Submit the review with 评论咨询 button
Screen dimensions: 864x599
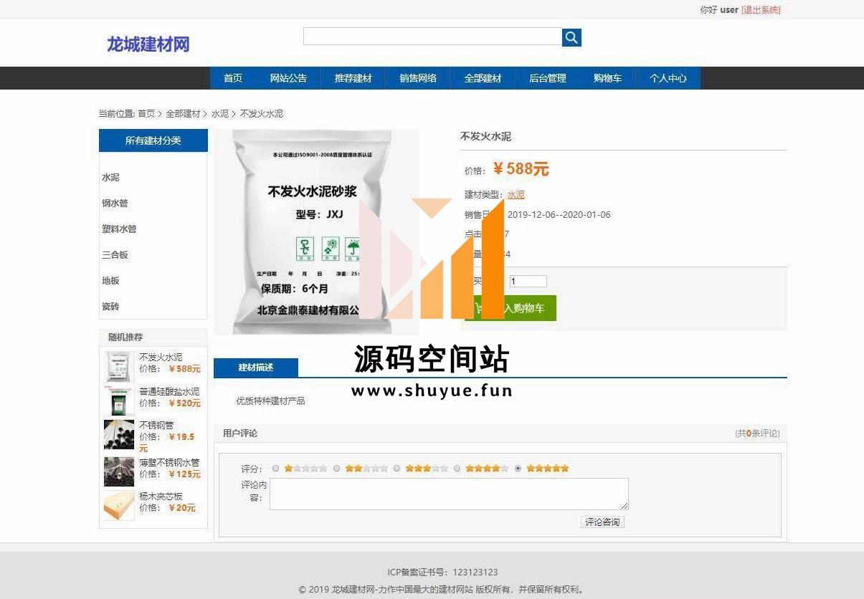[602, 522]
